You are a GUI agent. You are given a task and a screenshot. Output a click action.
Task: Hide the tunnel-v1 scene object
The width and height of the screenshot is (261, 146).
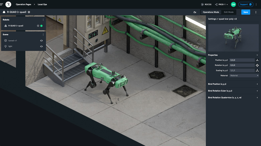pos(41,41)
